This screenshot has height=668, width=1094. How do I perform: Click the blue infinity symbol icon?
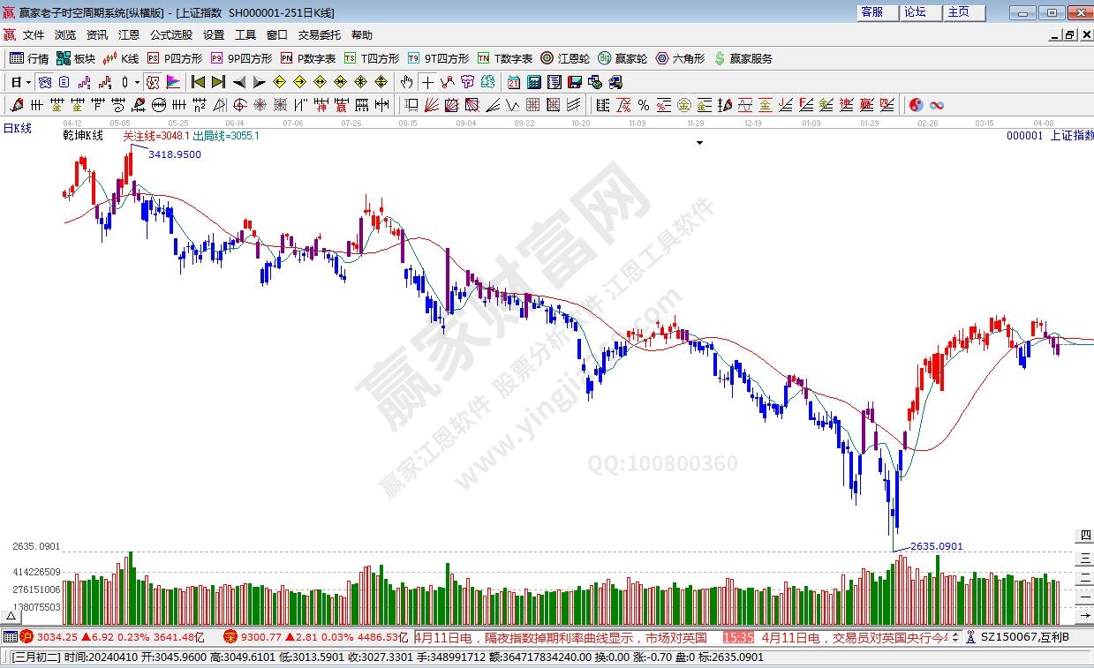tap(937, 105)
